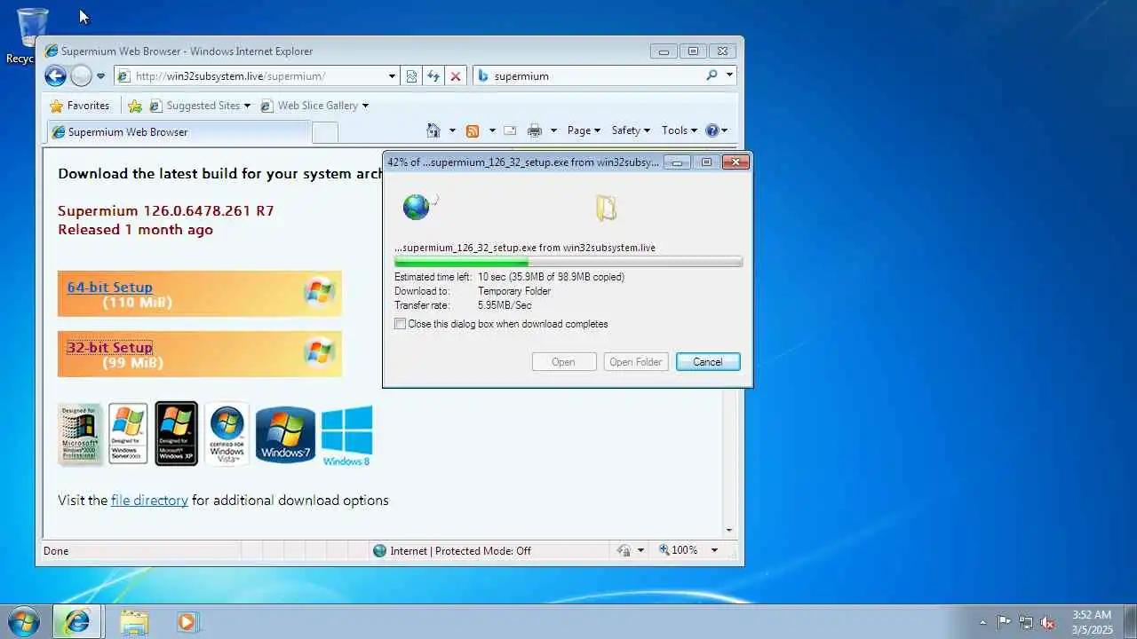Launch Windows Media Player from taskbar
This screenshot has width=1137, height=639.
pyautogui.click(x=187, y=621)
